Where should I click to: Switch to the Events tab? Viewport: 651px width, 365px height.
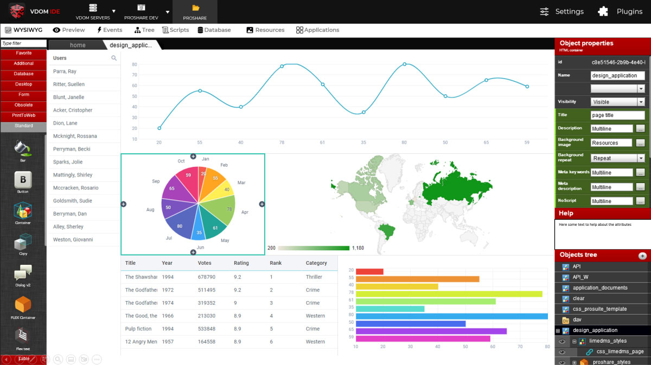pyautogui.click(x=109, y=30)
